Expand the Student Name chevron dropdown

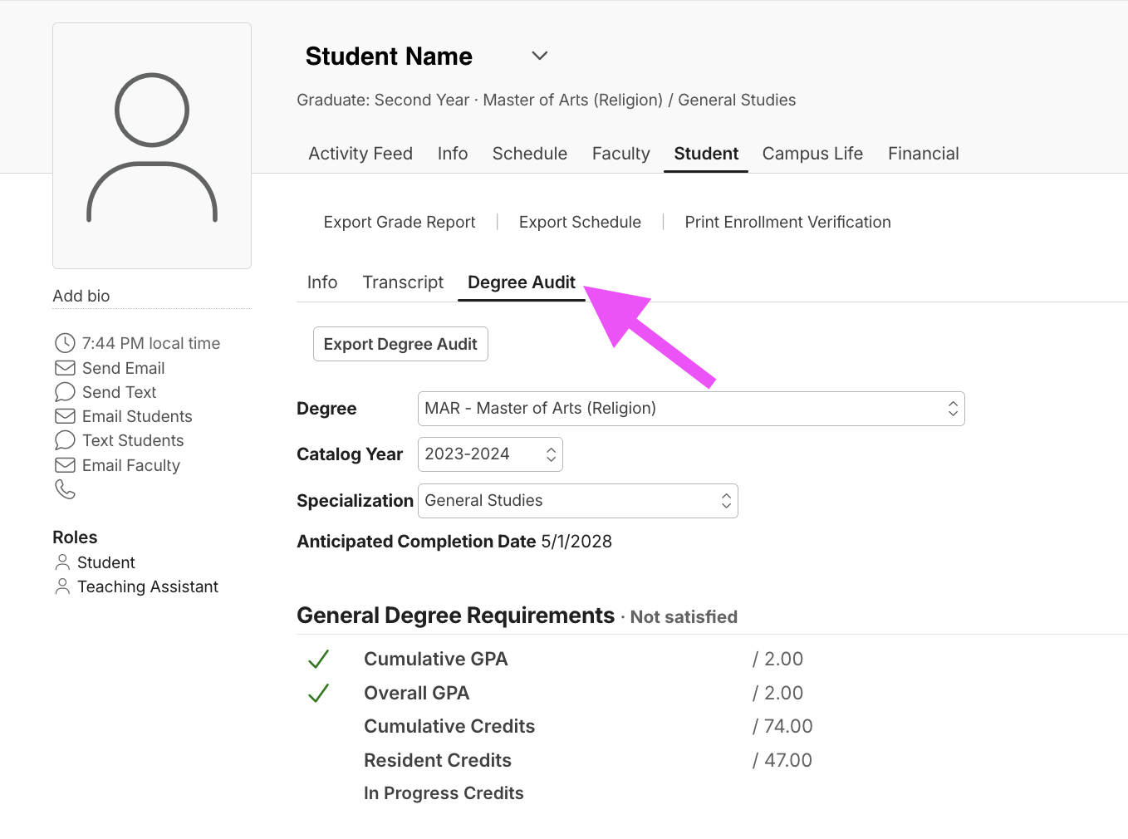[540, 56]
